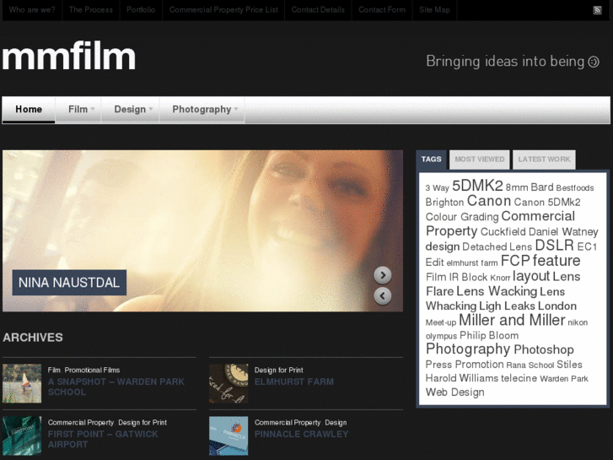The width and height of the screenshot is (613, 460).
Task: Select the FCP tag
Action: [x=515, y=260]
